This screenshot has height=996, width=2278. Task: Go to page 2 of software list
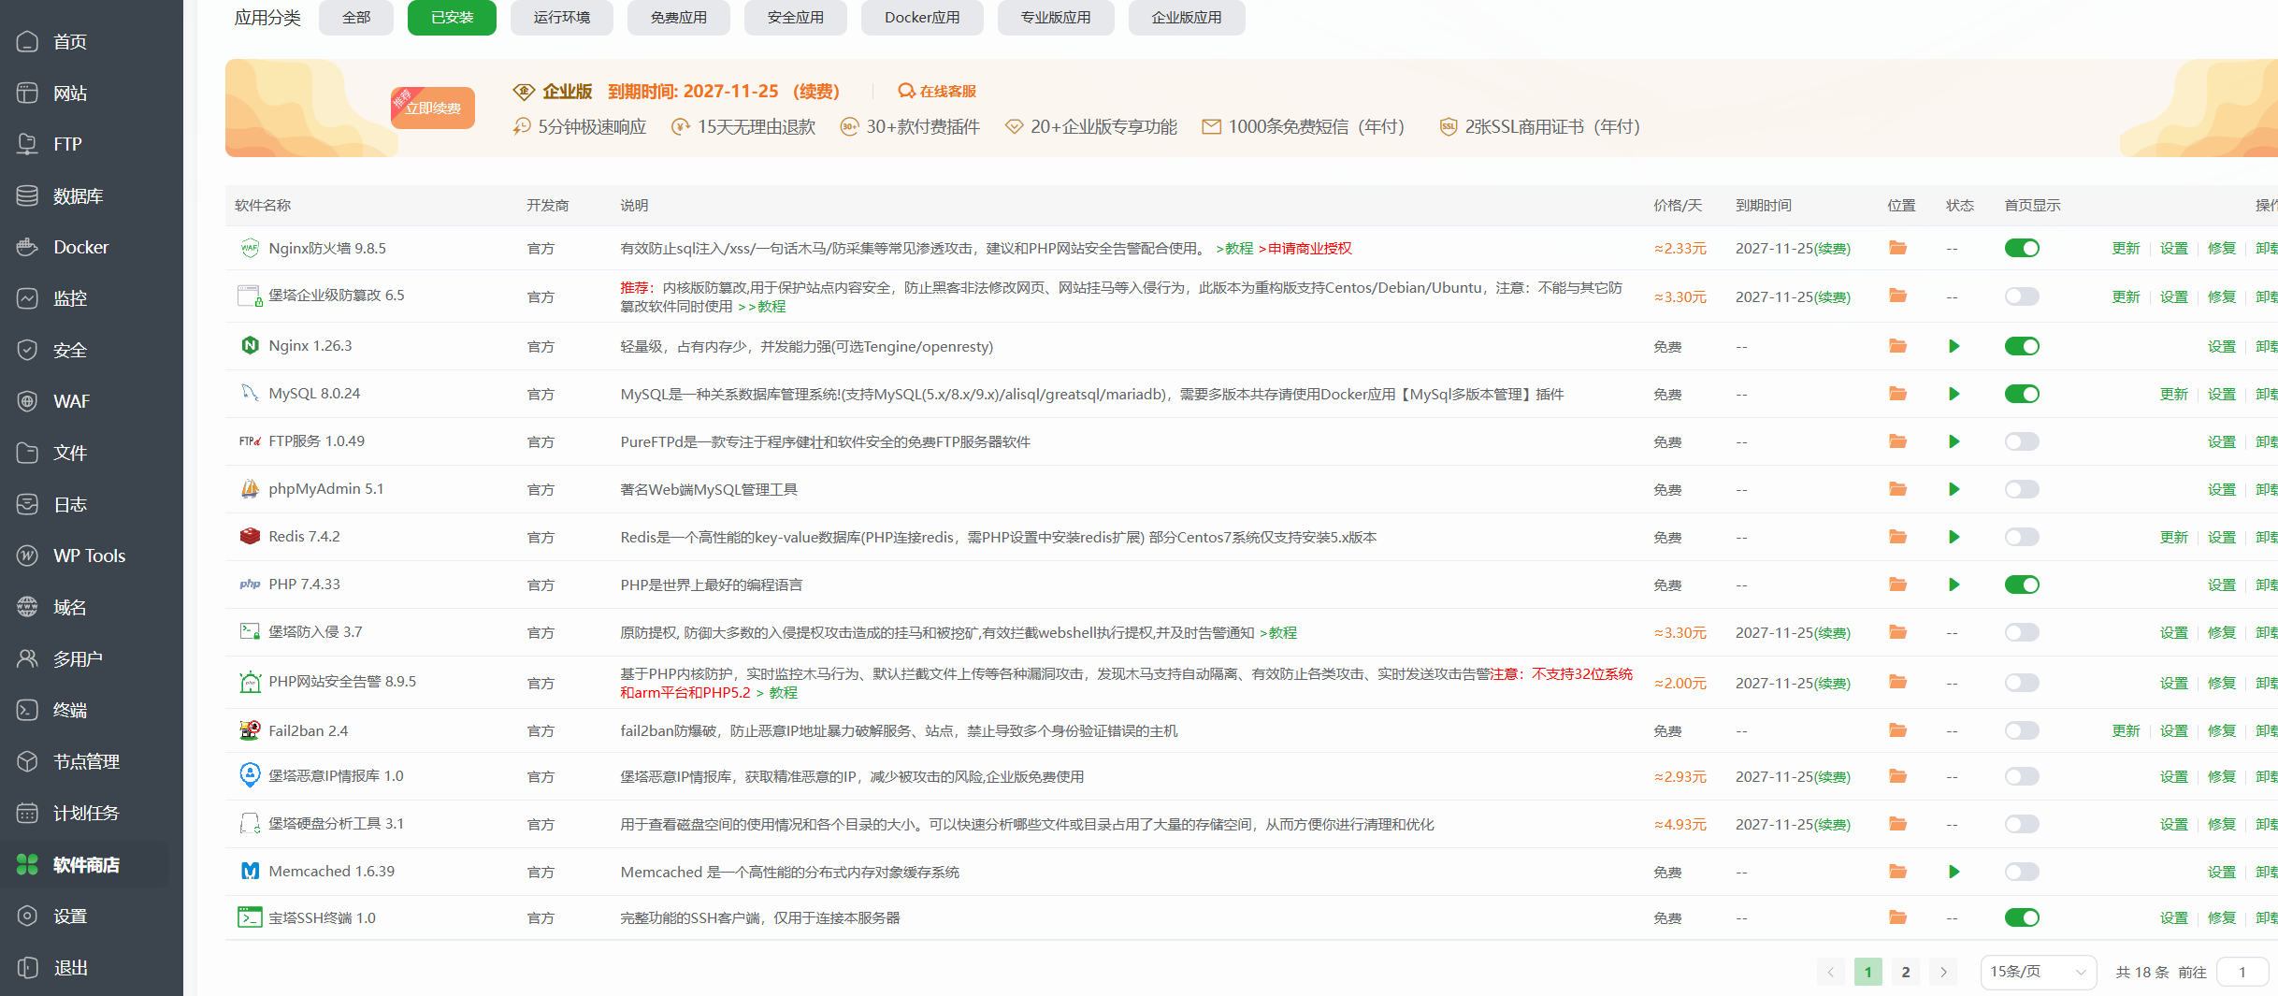tap(1906, 972)
